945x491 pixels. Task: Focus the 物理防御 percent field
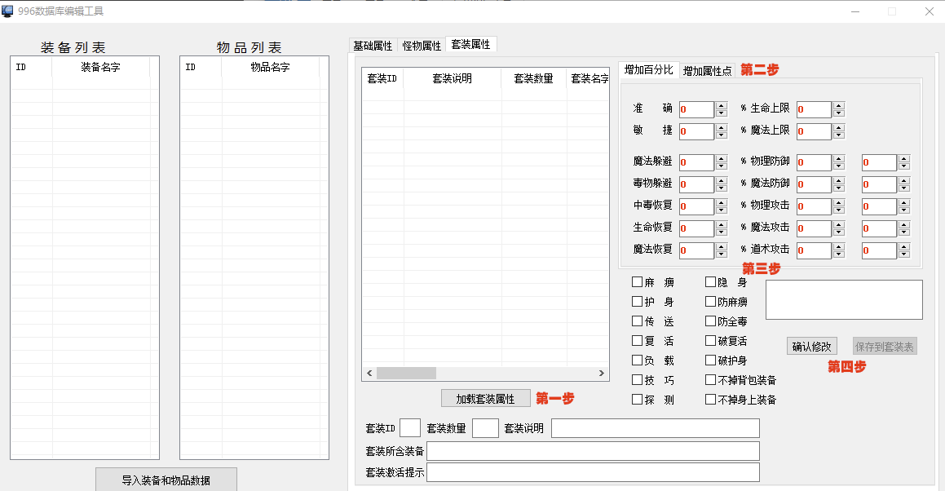click(x=815, y=162)
